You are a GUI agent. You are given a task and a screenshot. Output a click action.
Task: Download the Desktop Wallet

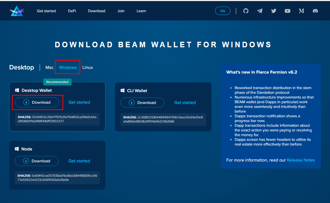[37, 102]
